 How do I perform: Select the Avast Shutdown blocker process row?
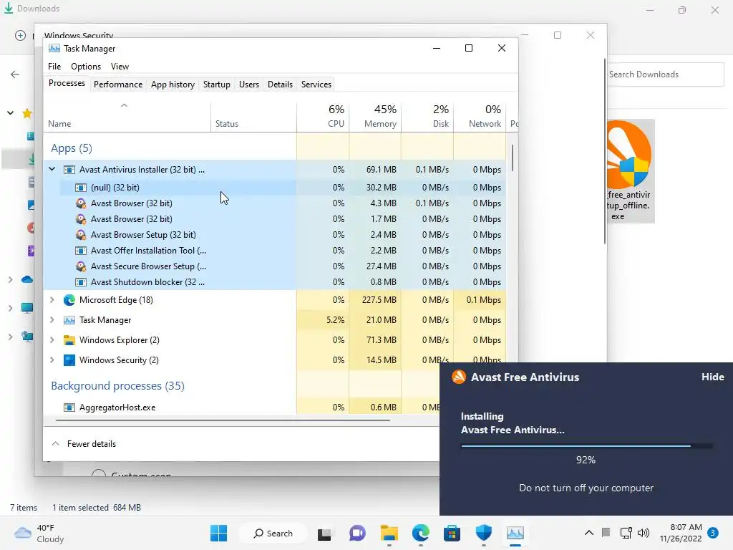pyautogui.click(x=274, y=282)
